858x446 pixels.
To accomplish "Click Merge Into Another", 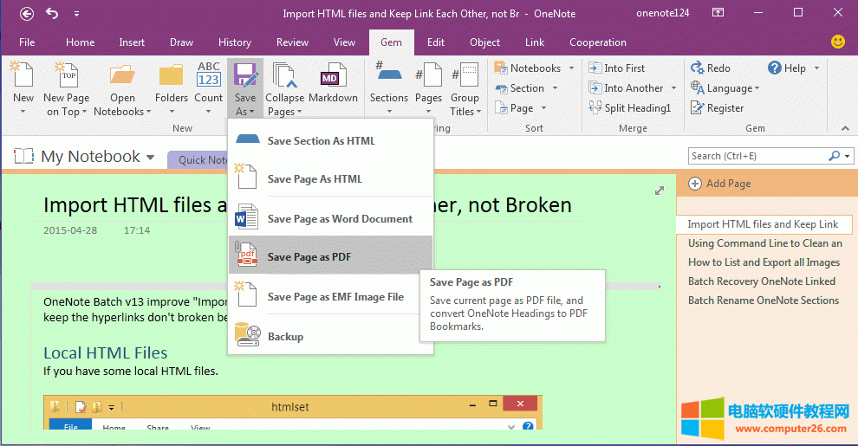I will point(626,88).
